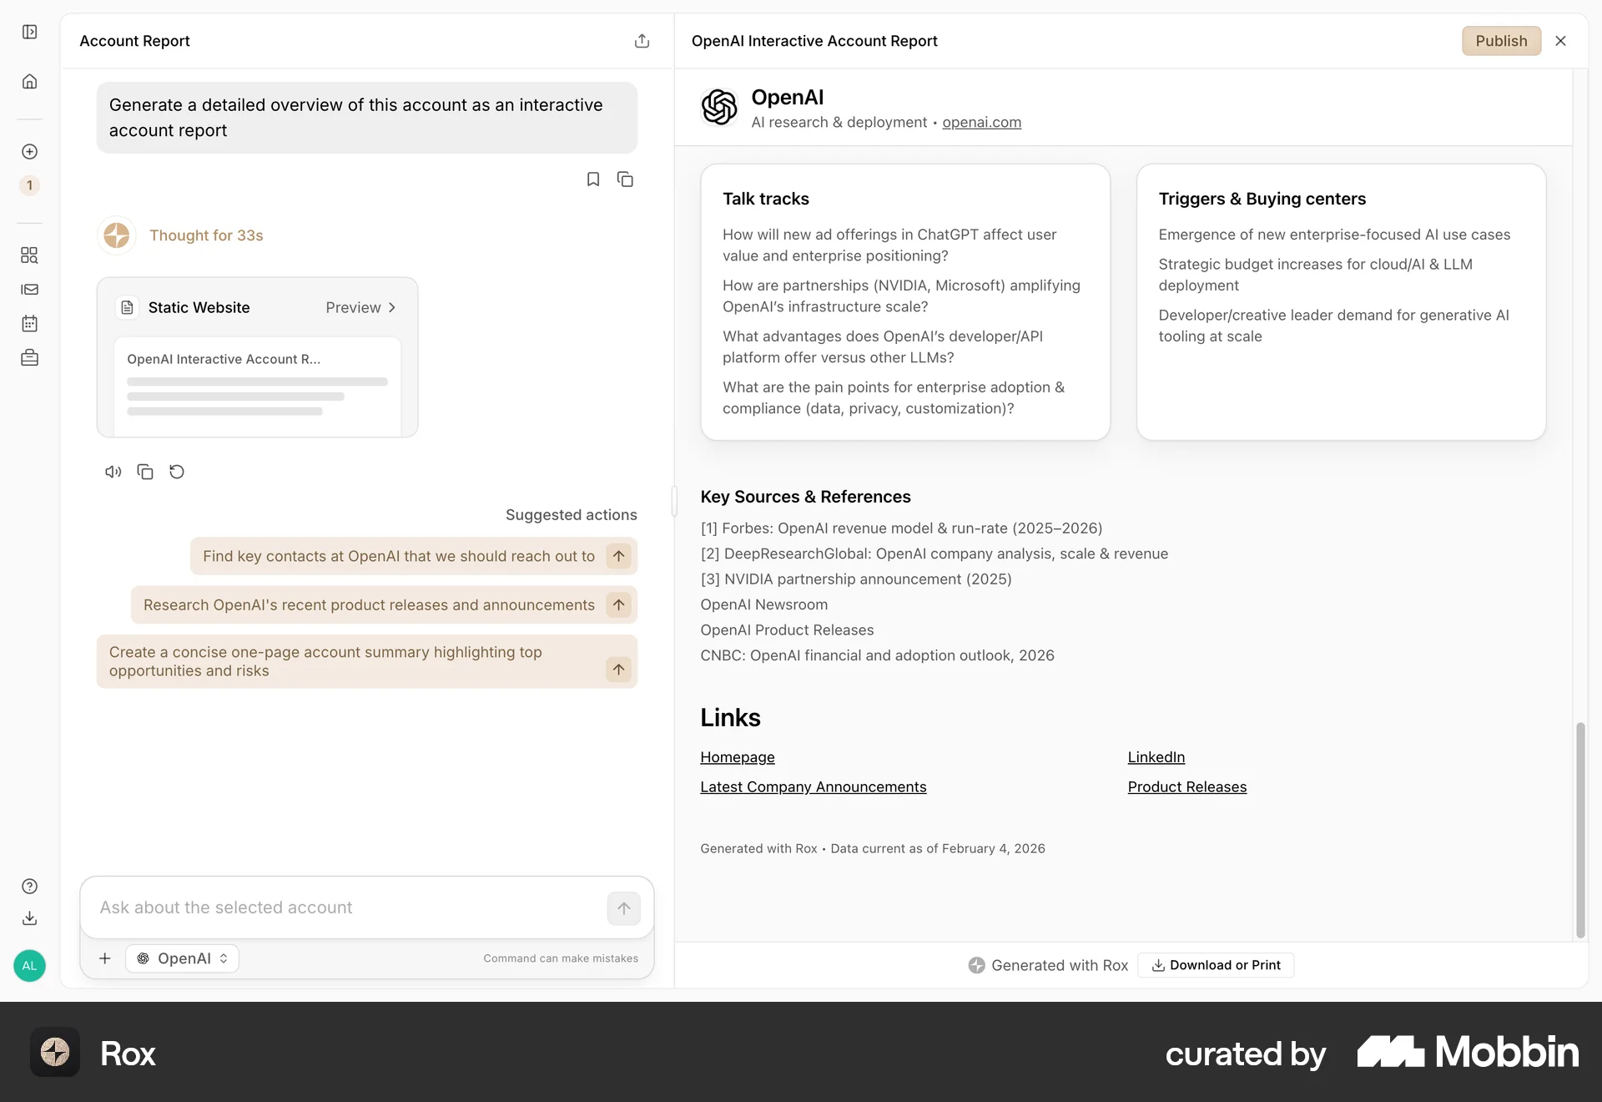Screen dimensions: 1602x1102
Task: Open the search grid panel in sidebar
Action: click(x=30, y=255)
